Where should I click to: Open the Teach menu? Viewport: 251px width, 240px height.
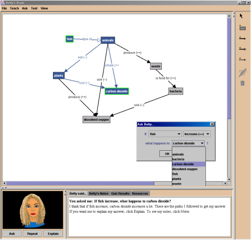coord(14,8)
